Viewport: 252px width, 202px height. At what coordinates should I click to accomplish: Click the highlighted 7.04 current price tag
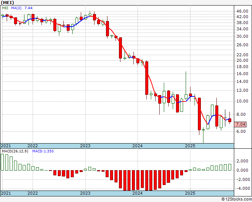[x=240, y=124]
